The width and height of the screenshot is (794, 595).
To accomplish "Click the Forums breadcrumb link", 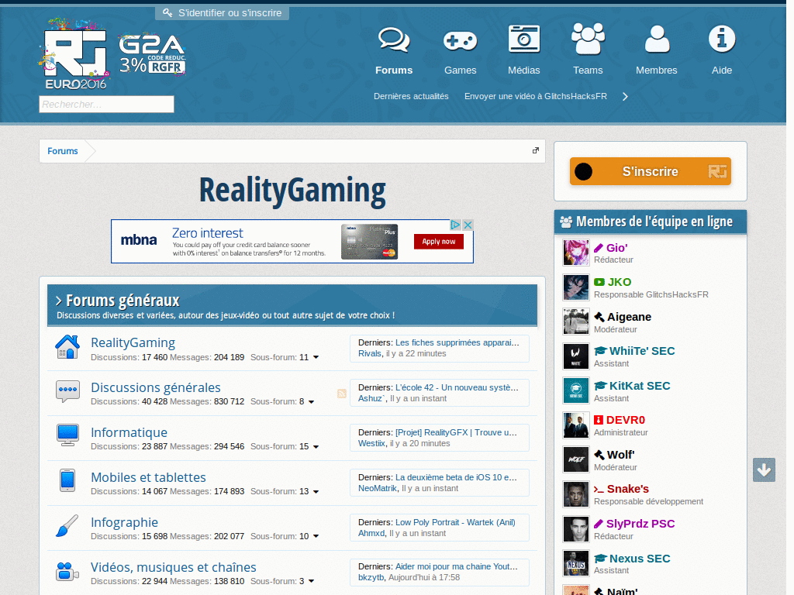I will pyautogui.click(x=63, y=151).
